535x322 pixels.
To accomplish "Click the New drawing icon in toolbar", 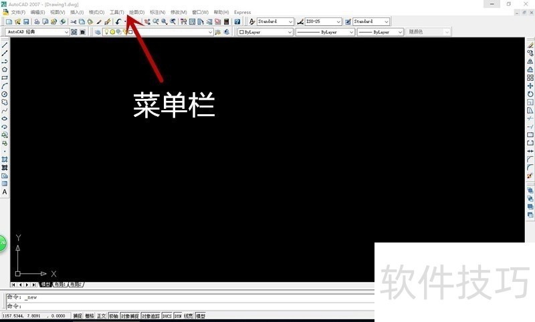I will click(x=9, y=21).
